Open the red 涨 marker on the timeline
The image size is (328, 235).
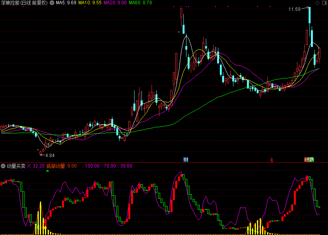coord(306,160)
